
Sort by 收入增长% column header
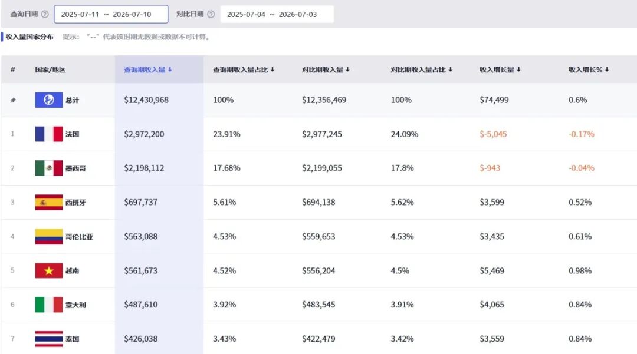[589, 70]
